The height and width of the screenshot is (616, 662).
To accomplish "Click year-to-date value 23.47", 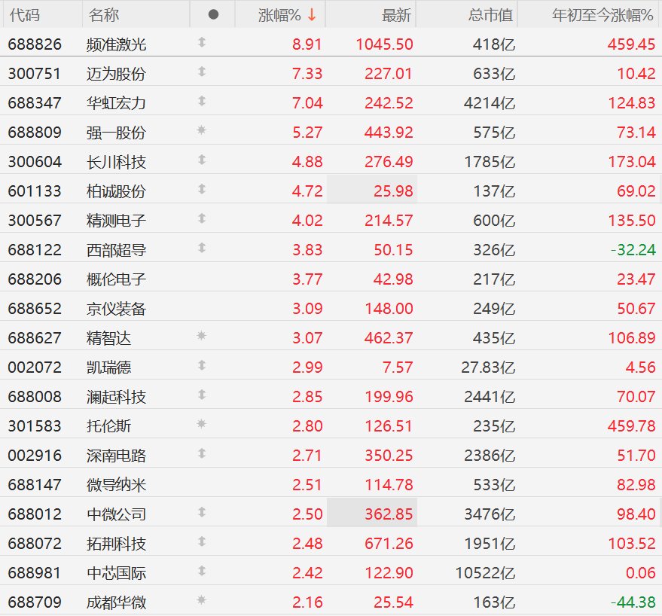I will tap(636, 279).
